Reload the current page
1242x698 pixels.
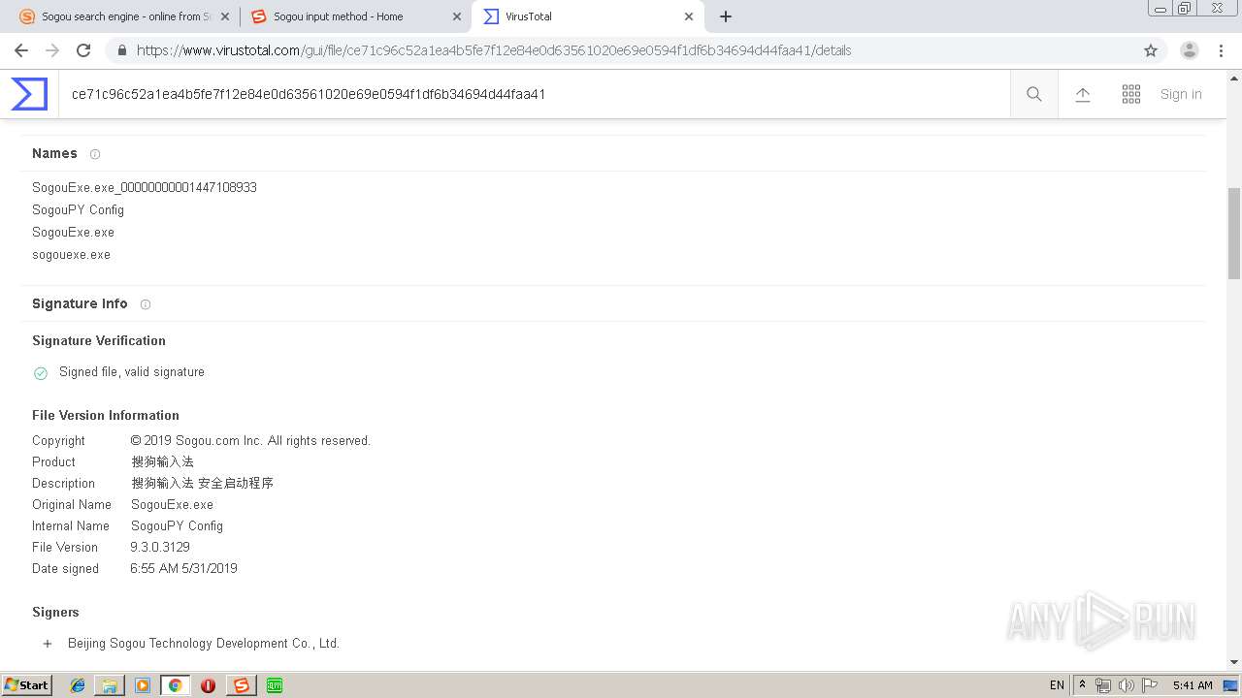(x=83, y=50)
